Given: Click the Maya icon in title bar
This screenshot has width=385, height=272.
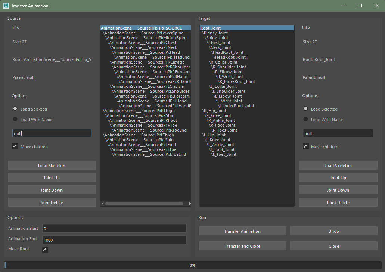Looking at the screenshot, I should [x=6, y=6].
